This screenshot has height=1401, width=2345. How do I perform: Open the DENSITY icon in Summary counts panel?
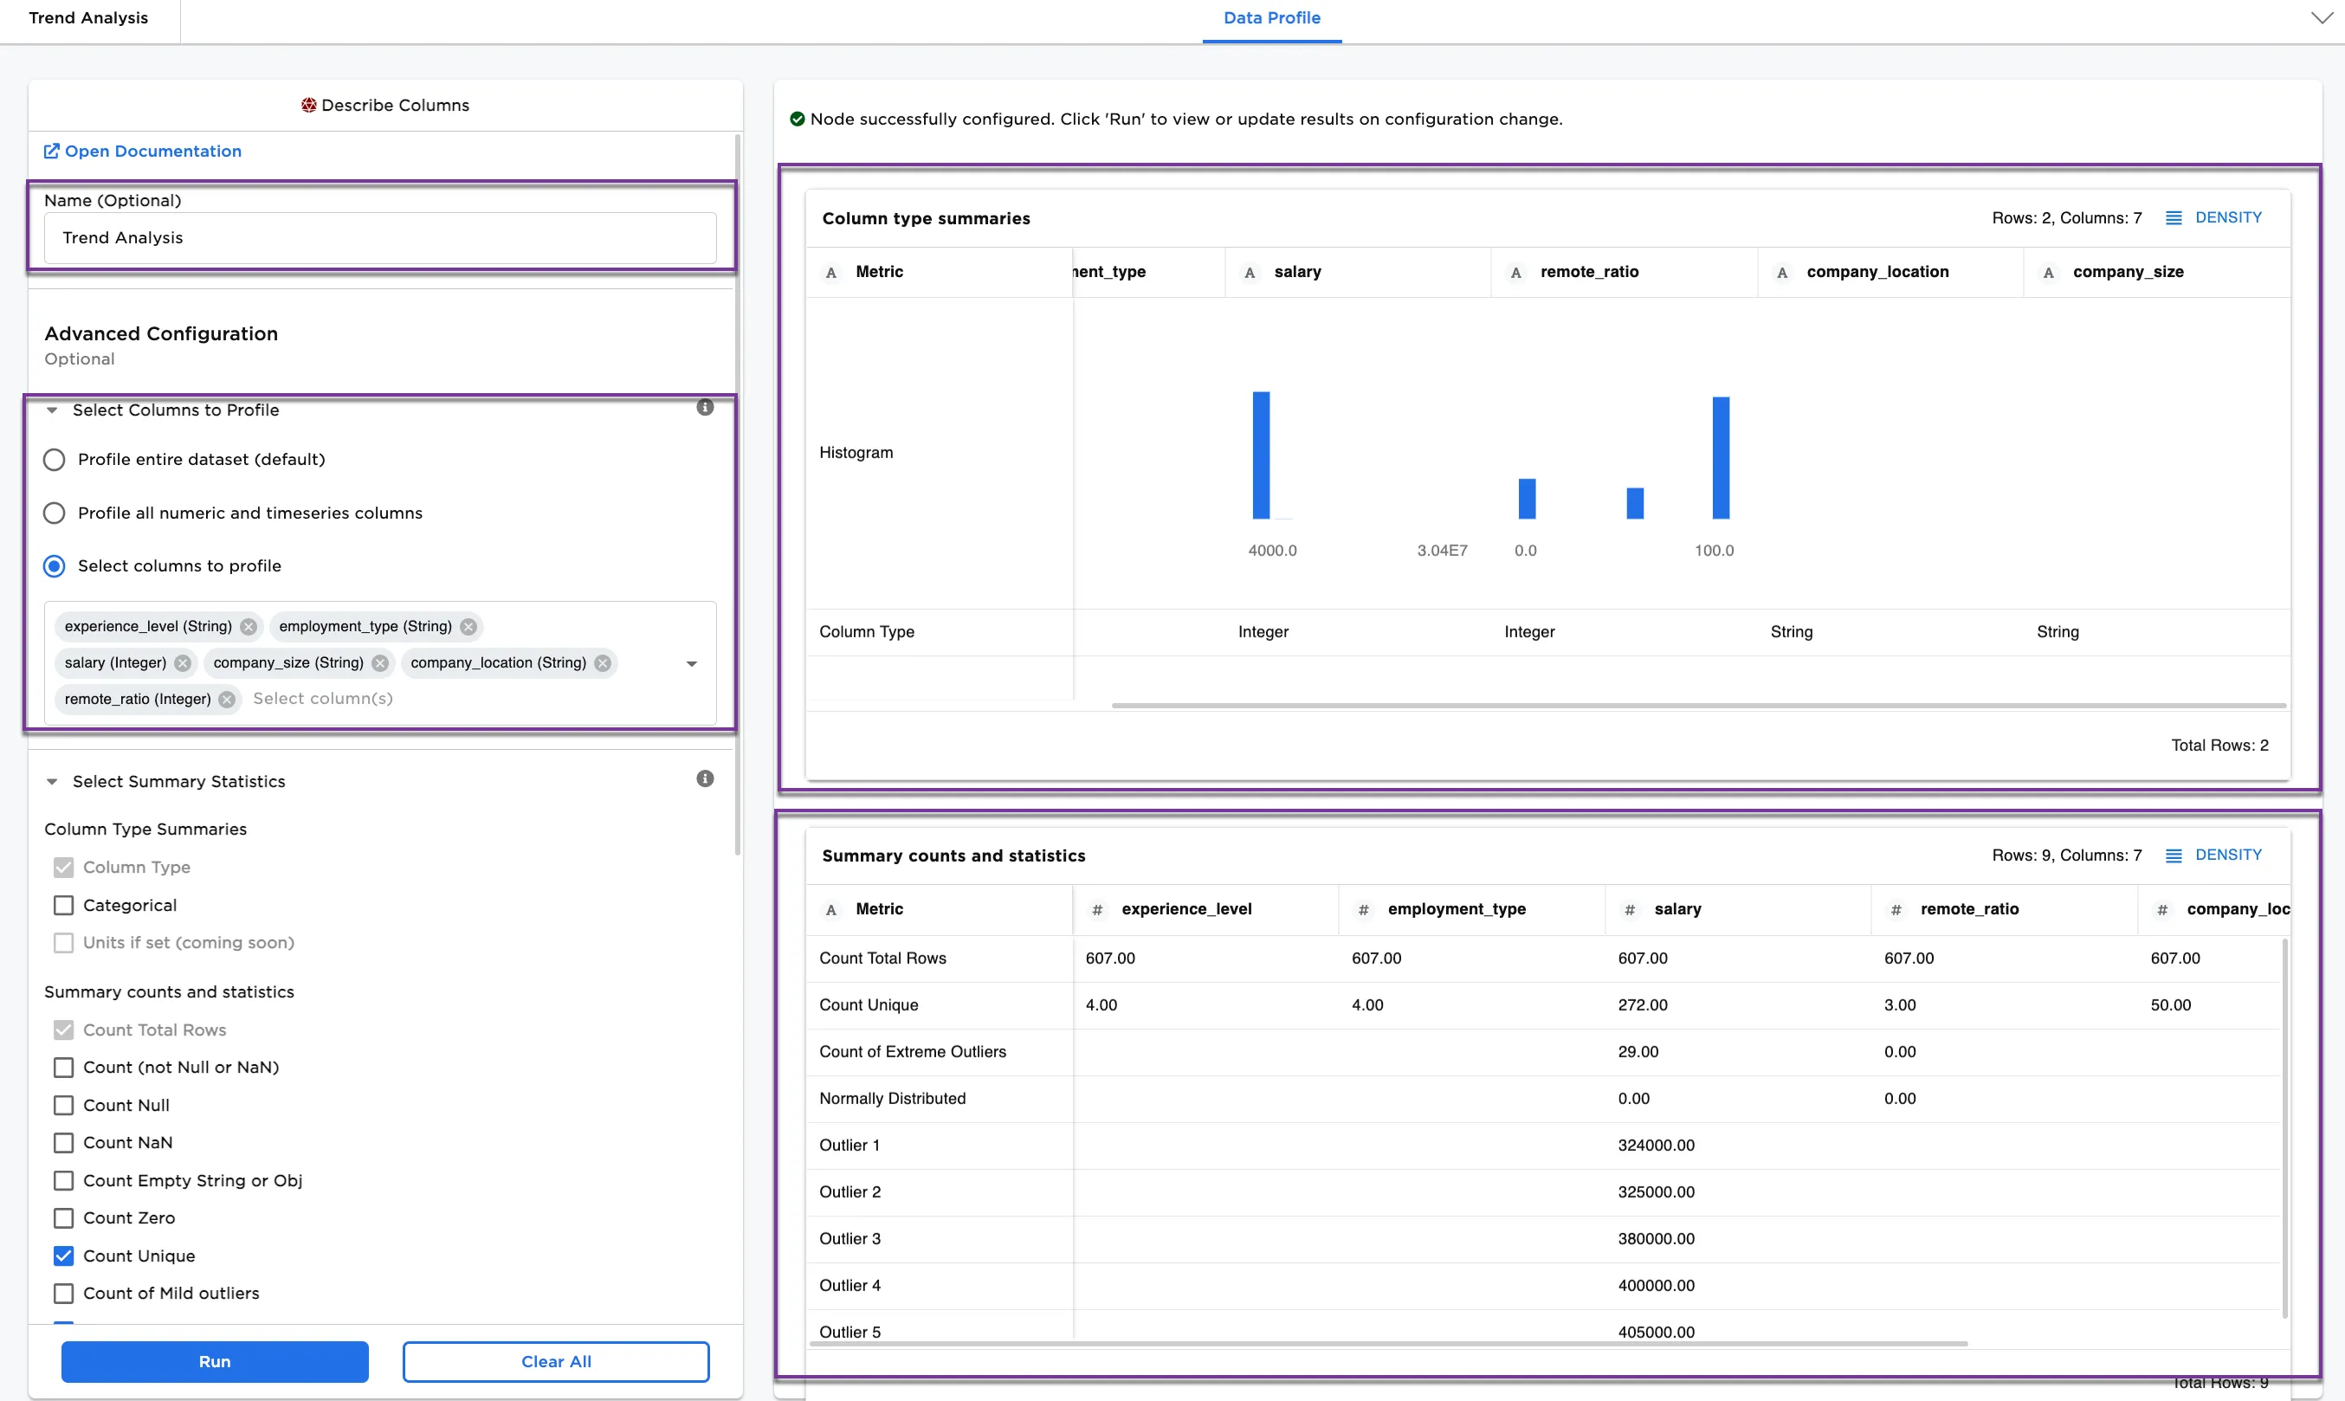pyautogui.click(x=2175, y=855)
